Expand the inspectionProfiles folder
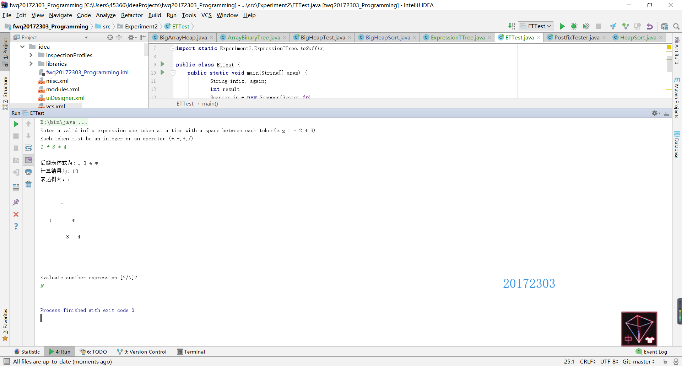The width and height of the screenshot is (682, 366). 31,55
